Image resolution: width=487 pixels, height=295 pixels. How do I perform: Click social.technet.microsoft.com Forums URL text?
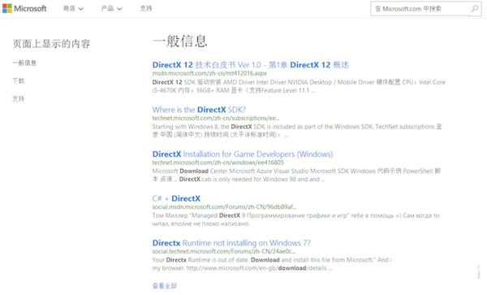tap(223, 251)
